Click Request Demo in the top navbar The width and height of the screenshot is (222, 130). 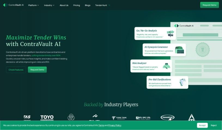click(x=209, y=5)
